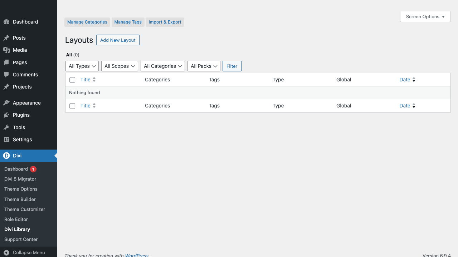Click the bottom Categories column footer
458x257 pixels.
pyautogui.click(x=157, y=106)
